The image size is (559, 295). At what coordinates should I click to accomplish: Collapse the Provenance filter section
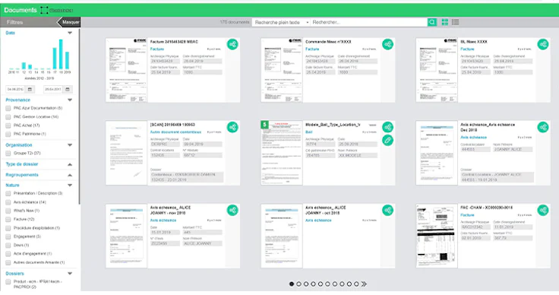[70, 100]
